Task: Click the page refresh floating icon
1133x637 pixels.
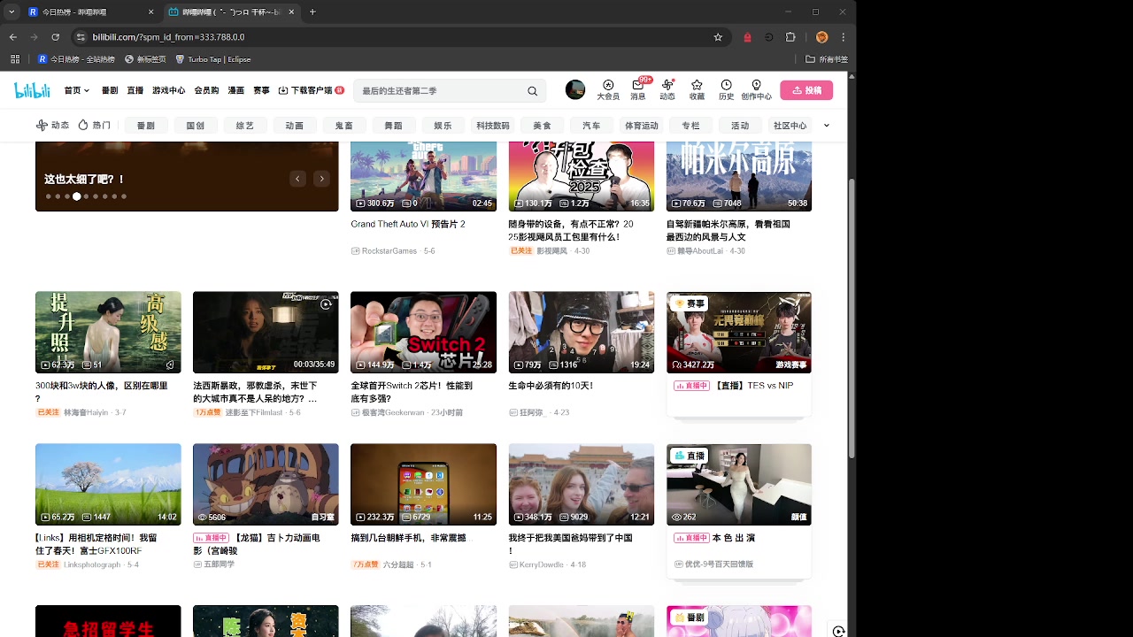Action: [x=838, y=631]
